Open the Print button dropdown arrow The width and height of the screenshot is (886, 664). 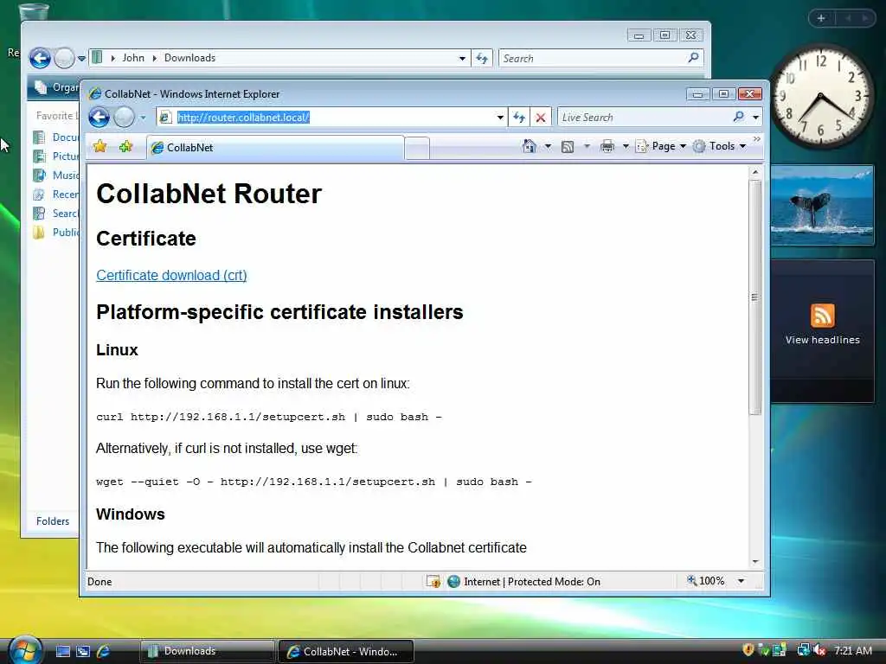point(626,147)
